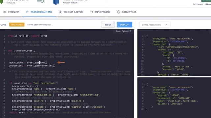The width and height of the screenshot is (211, 118).
Task: Deploy the transformation code
Action: (124, 25)
